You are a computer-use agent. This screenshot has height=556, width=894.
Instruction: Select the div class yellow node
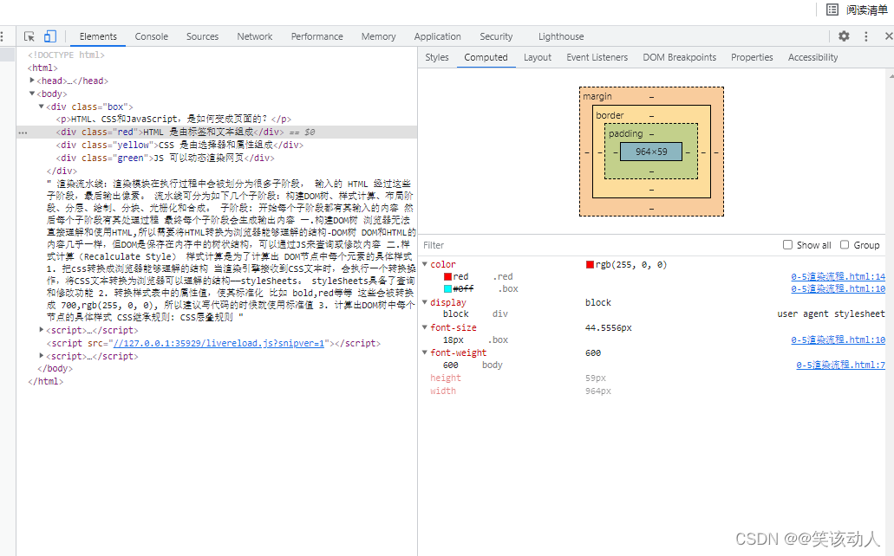point(179,145)
